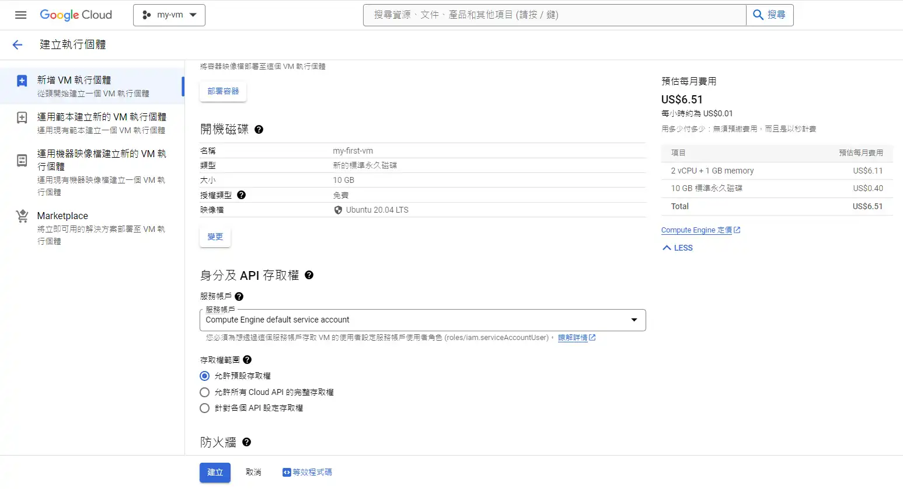Viewport: 903px width, 489px height.
Task: Click help icon beside 存取權範圍
Action: (x=247, y=360)
